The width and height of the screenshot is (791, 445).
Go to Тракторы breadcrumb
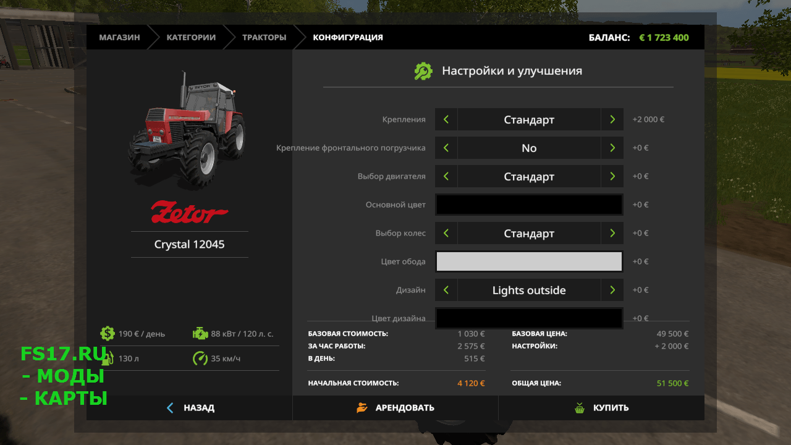pos(264,37)
